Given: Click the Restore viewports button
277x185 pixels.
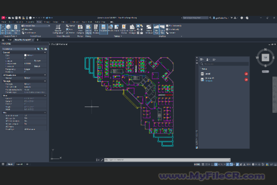Looking at the screenshot, I should pyautogui.click(x=70, y=33).
